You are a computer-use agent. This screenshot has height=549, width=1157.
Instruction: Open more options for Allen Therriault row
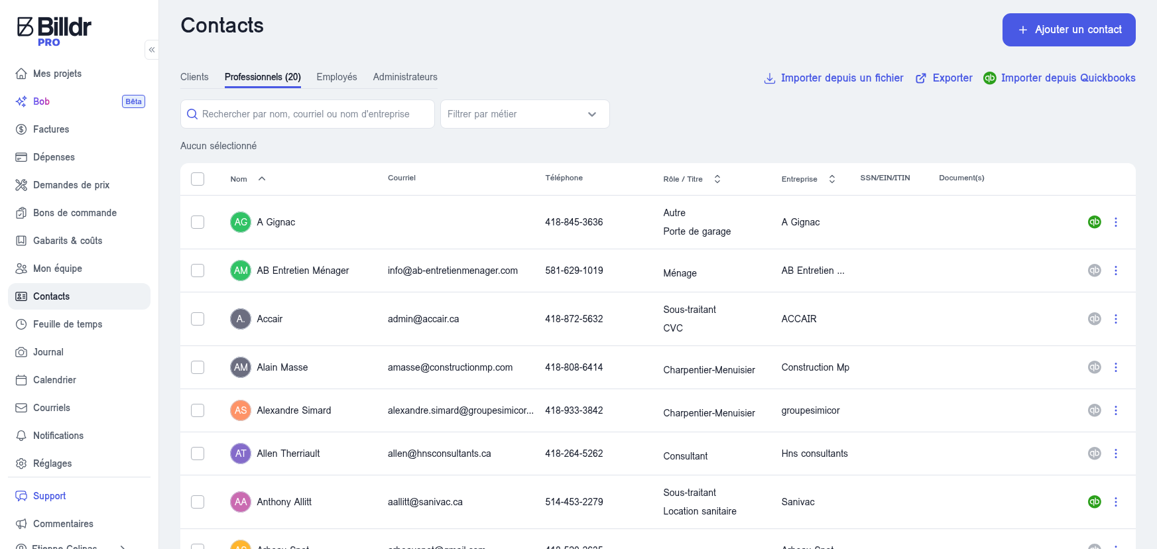click(x=1116, y=454)
